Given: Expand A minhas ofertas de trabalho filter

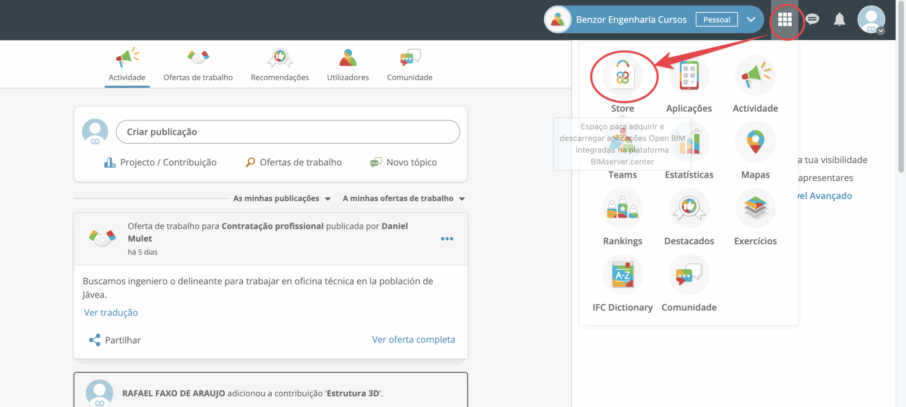Looking at the screenshot, I should coord(403,198).
